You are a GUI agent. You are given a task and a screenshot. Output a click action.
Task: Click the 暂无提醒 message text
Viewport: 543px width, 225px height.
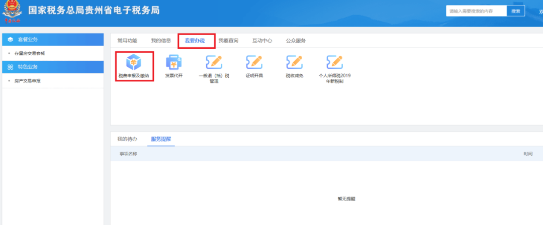pos(346,199)
